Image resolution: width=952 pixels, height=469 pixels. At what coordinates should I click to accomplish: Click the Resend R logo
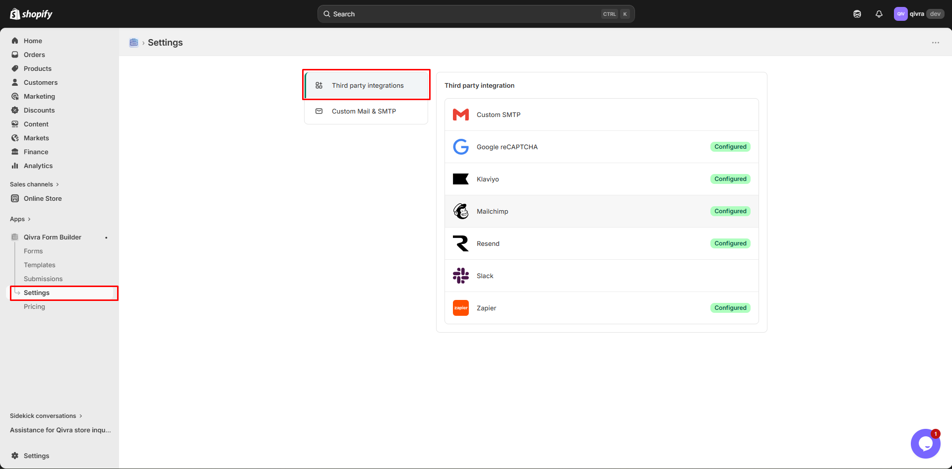(461, 243)
